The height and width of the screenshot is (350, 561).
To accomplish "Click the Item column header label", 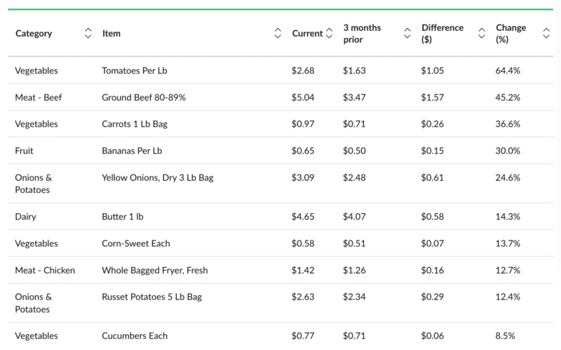I will point(111,33).
